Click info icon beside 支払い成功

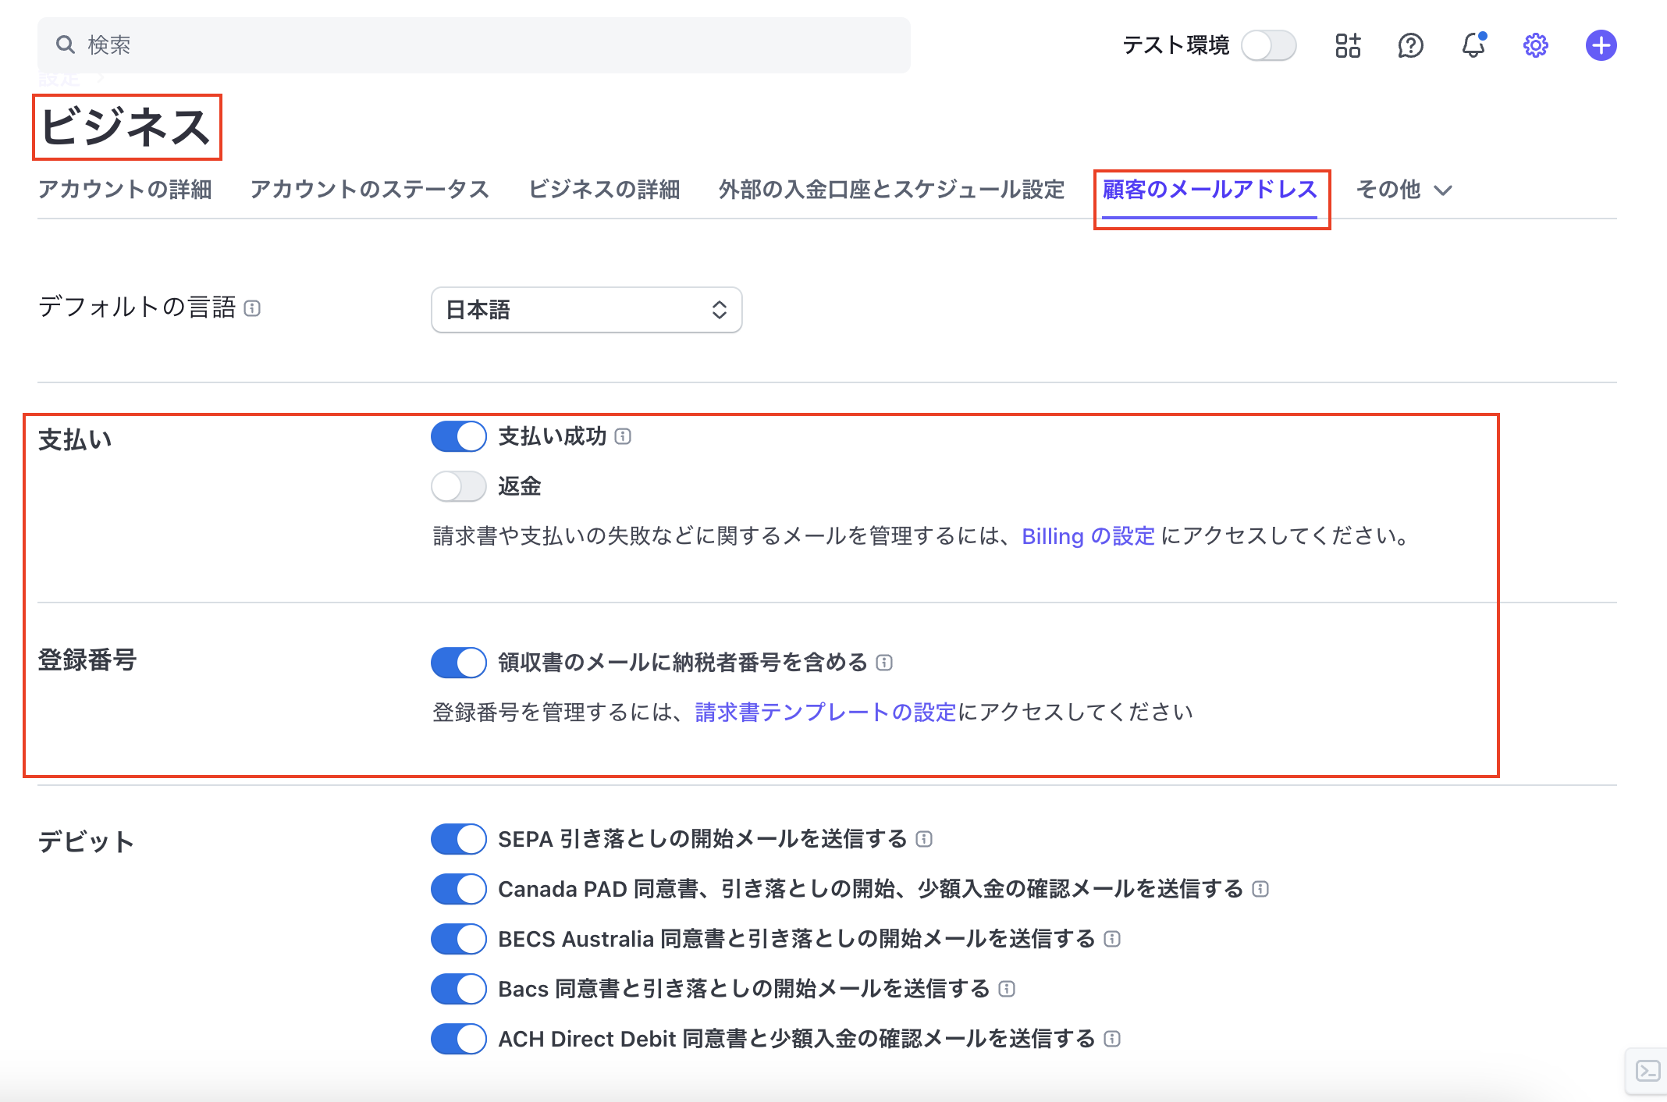point(623,436)
